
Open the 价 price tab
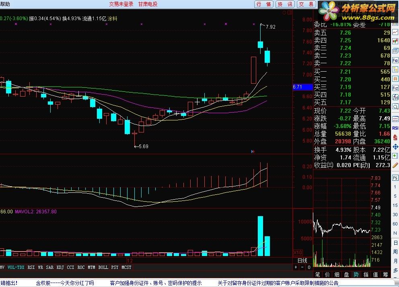(x=327, y=275)
